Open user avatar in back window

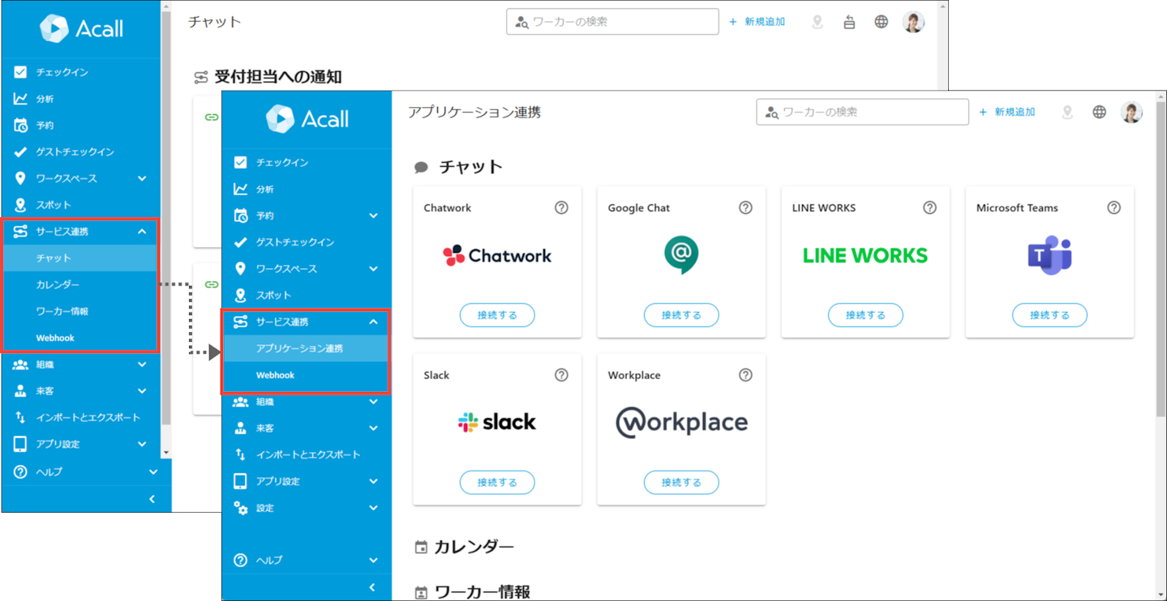913,22
